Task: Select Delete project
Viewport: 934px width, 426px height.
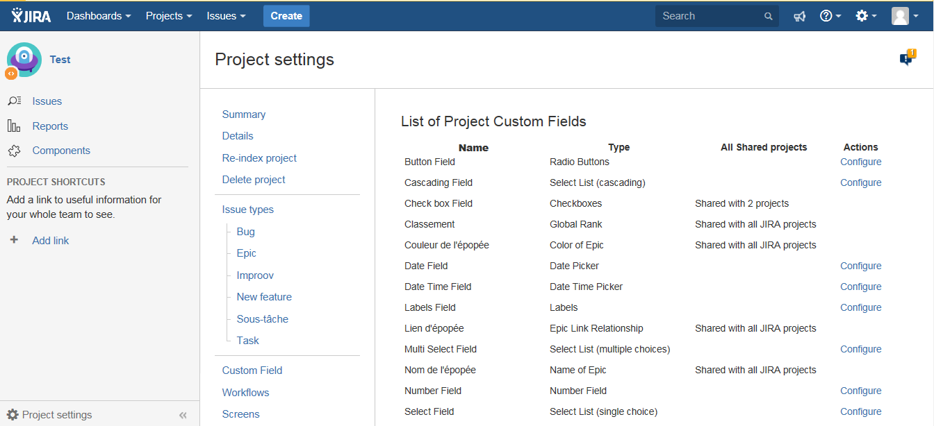Action: 254,180
